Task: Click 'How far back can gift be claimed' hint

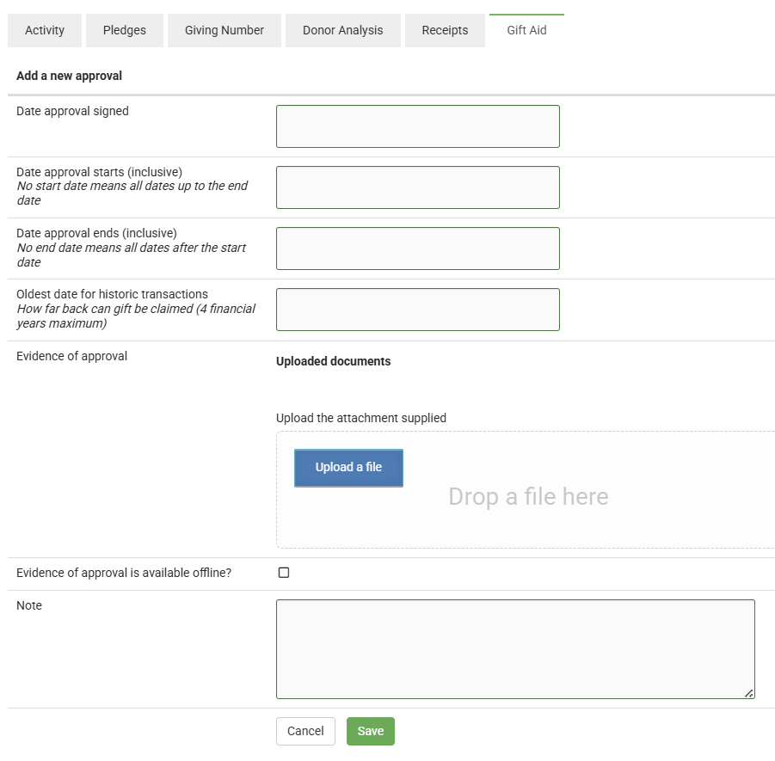Action: pos(136,316)
